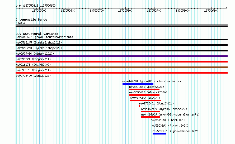The height and width of the screenshot is (144, 235).
Task: Click ruler position 137555900
Action: click(154, 11)
